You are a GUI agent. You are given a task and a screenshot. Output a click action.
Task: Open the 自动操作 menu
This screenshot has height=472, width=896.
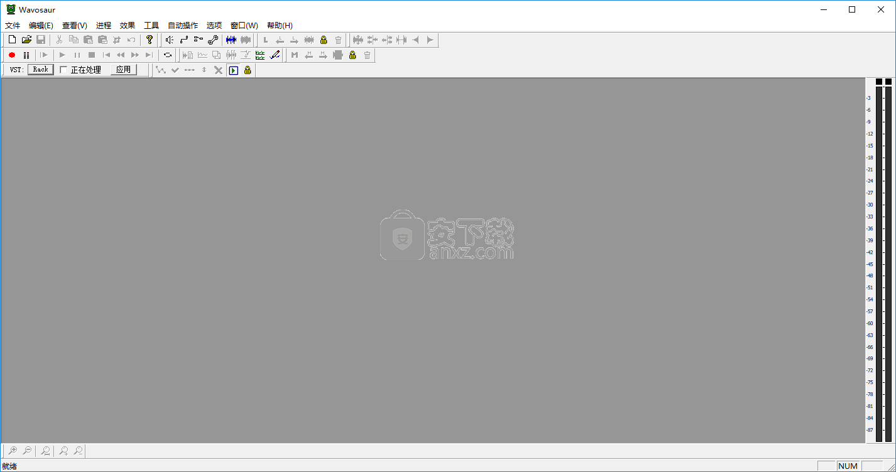click(183, 26)
